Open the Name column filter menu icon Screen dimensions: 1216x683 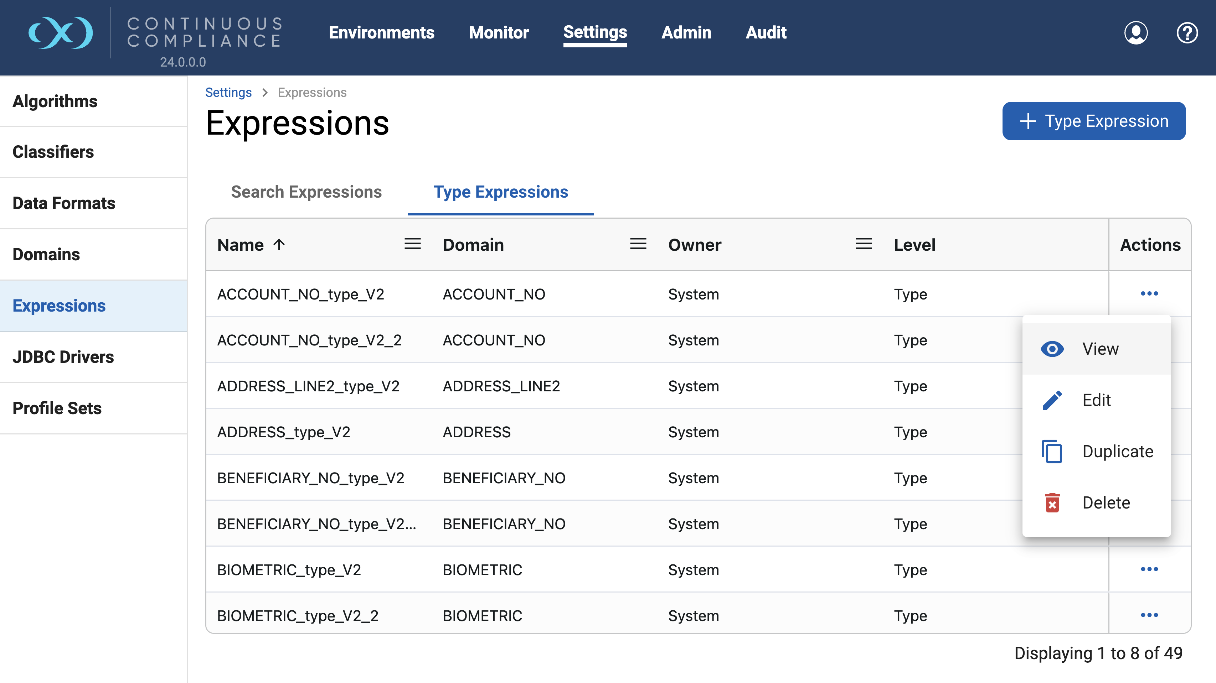tap(412, 244)
